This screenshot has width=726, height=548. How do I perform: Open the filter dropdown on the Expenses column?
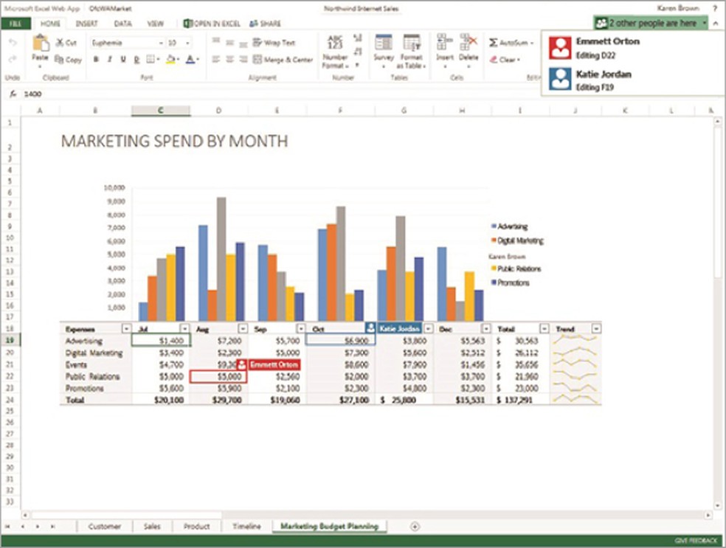(x=125, y=328)
